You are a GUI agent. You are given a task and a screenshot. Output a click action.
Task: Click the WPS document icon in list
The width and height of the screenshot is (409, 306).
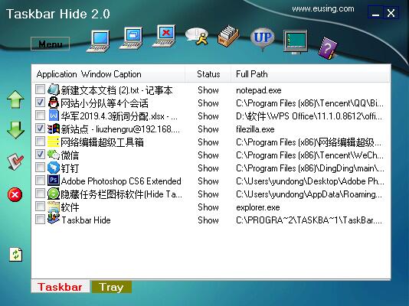tap(54, 116)
